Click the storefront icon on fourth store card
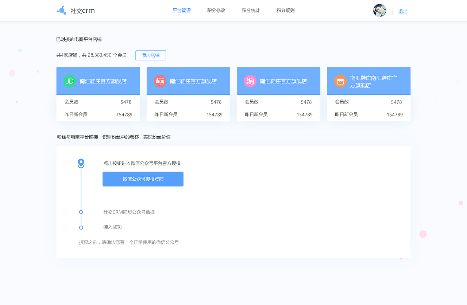This screenshot has width=467, height=305. coord(340,81)
